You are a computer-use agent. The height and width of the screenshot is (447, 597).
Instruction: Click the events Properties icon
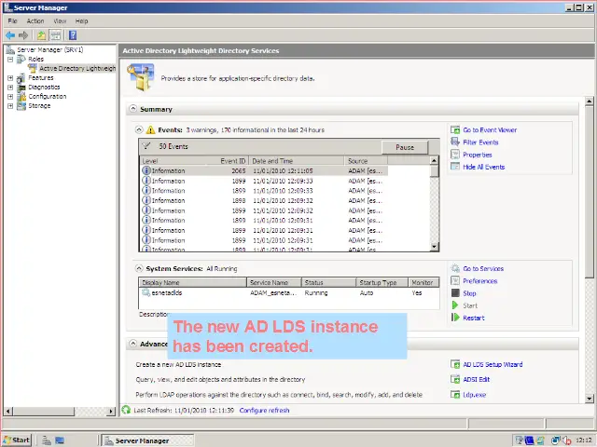pyautogui.click(x=455, y=155)
